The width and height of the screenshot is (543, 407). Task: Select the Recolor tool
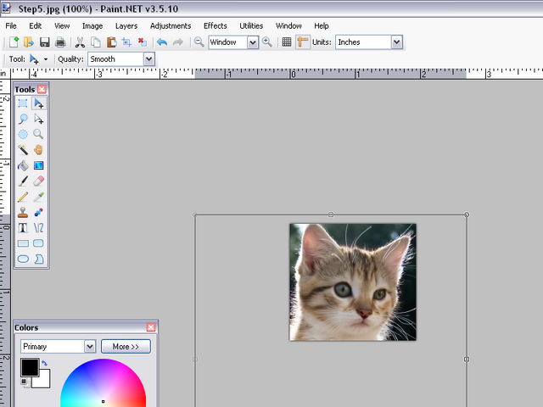pos(38,212)
